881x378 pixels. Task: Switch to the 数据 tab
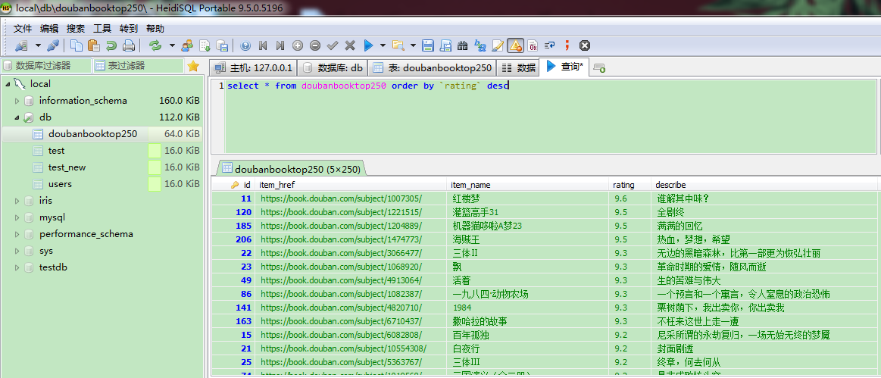(x=518, y=68)
